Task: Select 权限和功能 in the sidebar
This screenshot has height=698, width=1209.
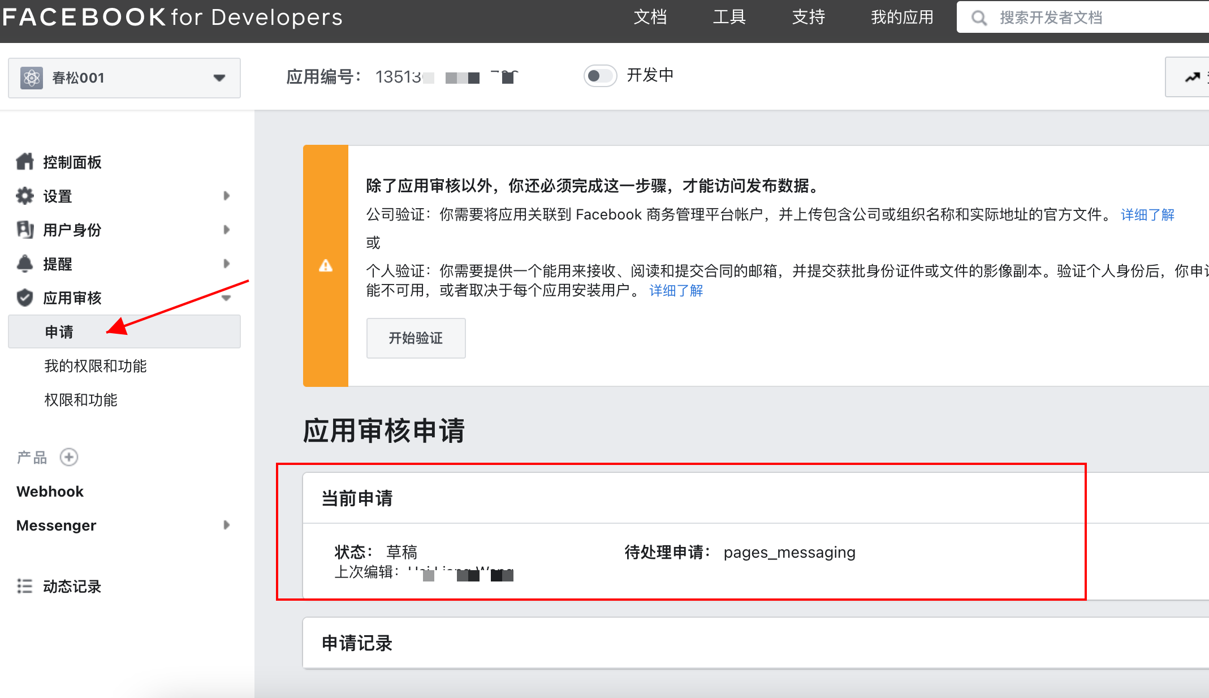Action: pyautogui.click(x=81, y=400)
